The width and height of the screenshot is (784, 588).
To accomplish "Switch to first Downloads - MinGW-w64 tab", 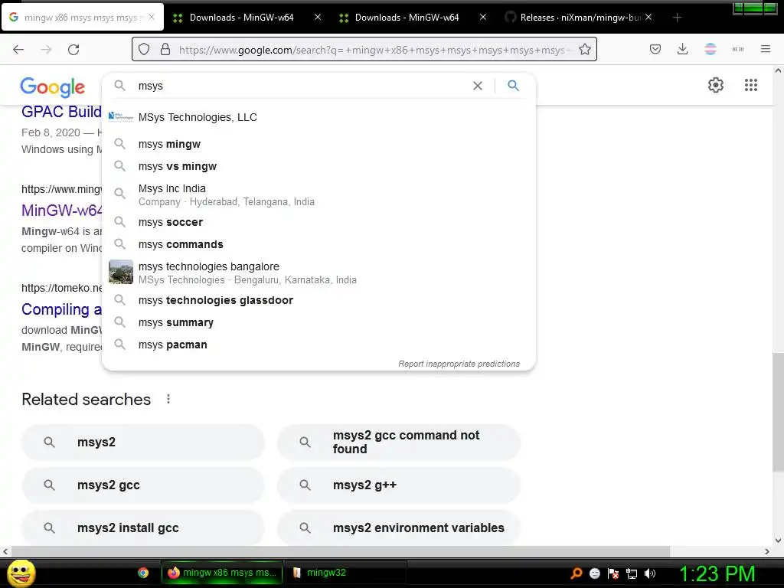I will pos(241,18).
